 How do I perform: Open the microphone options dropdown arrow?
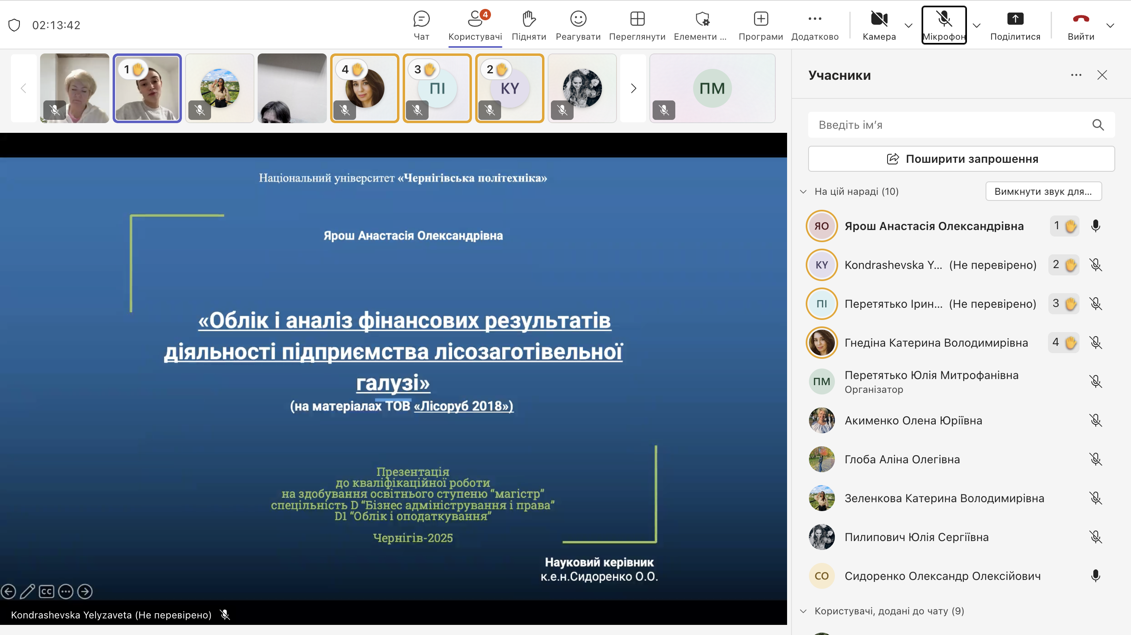(x=976, y=26)
